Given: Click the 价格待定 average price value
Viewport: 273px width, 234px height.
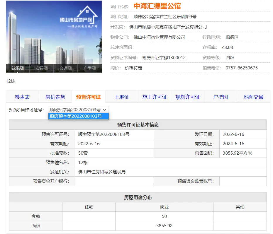Looking at the screenshot, I should [x=133, y=68].
